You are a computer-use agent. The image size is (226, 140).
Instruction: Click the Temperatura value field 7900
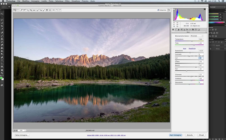[x=201, y=39]
